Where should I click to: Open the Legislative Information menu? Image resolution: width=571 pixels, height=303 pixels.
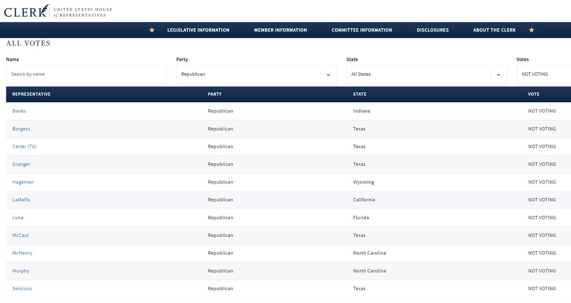pyautogui.click(x=198, y=30)
